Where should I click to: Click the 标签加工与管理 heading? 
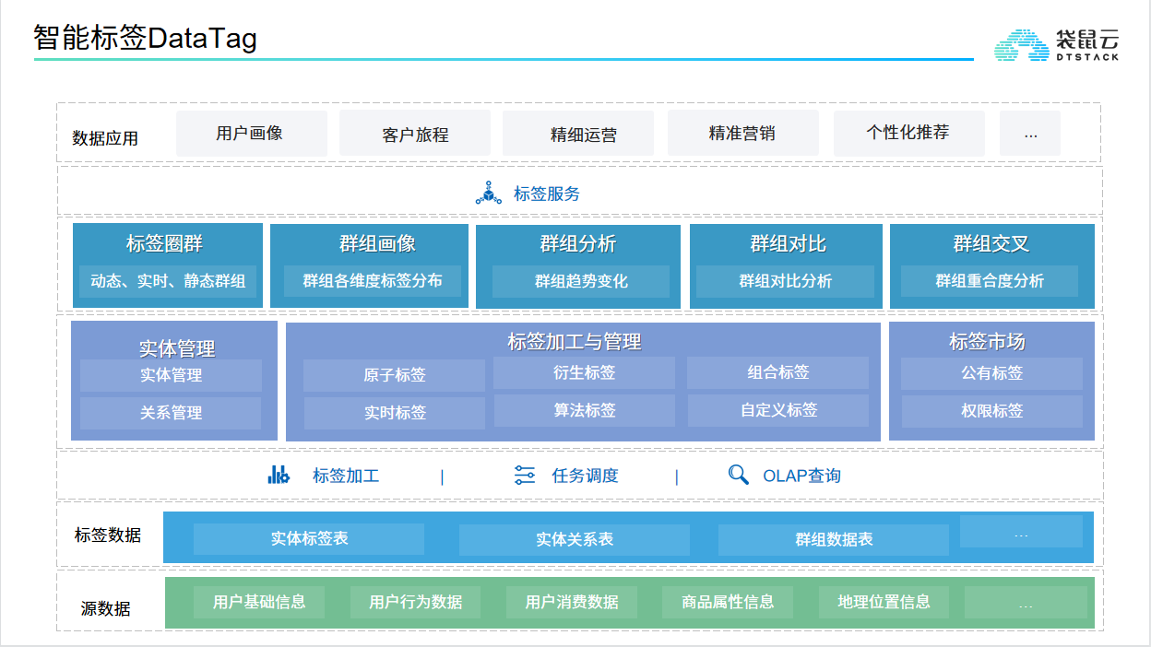pyautogui.click(x=574, y=341)
